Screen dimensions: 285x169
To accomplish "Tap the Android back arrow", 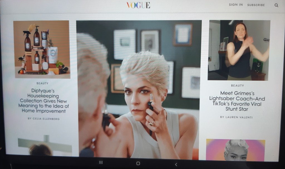I will (x=176, y=164).
